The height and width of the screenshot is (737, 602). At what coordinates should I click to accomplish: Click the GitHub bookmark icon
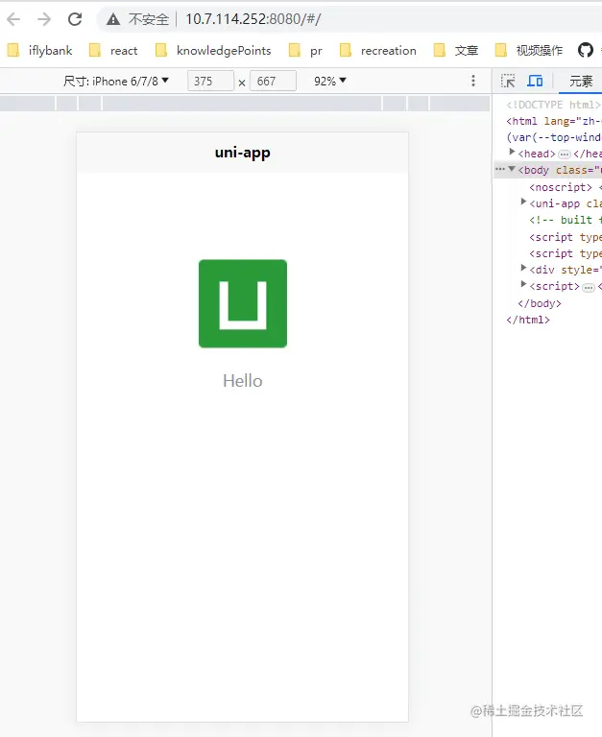point(586,50)
